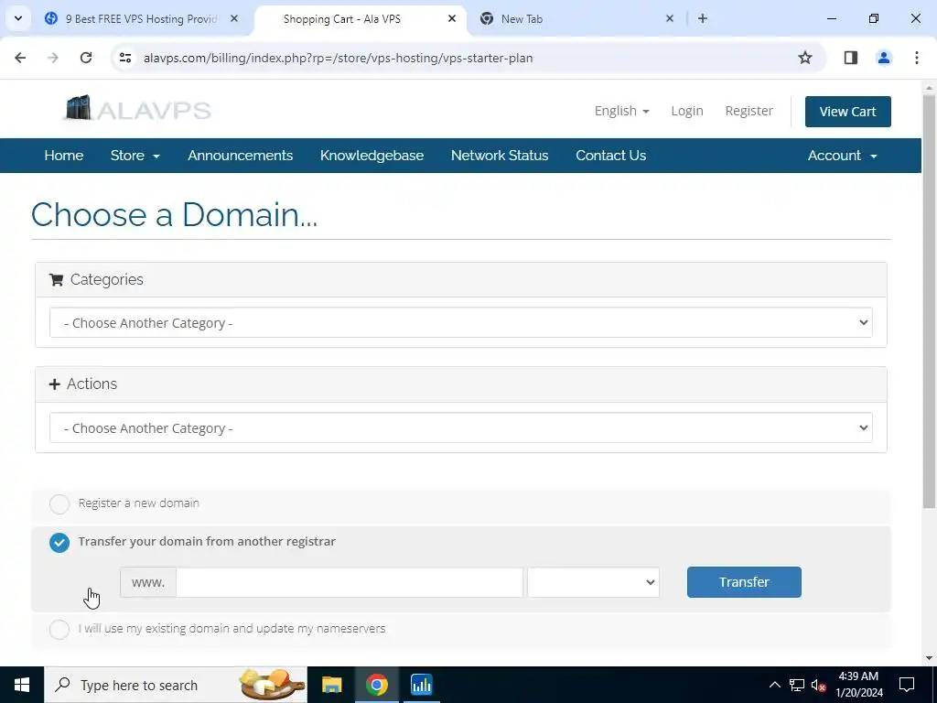The width and height of the screenshot is (937, 703).
Task: Click the Windows search box
Action: [176, 685]
